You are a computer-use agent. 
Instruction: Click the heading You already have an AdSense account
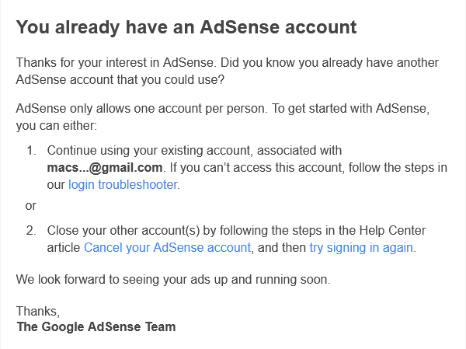(186, 28)
